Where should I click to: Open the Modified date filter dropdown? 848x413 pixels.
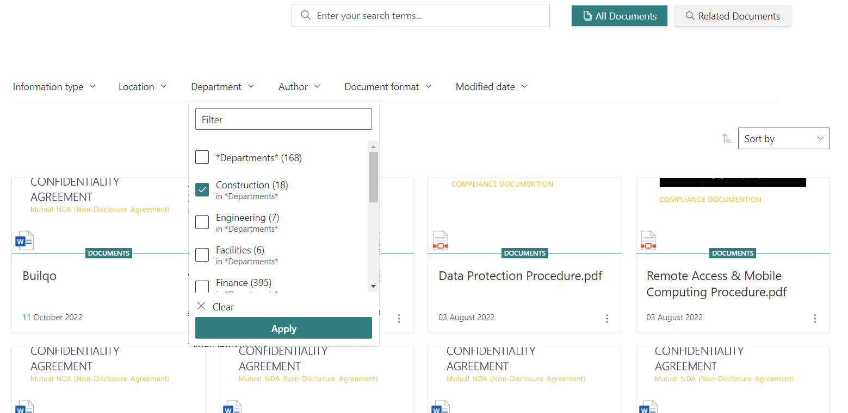point(491,86)
